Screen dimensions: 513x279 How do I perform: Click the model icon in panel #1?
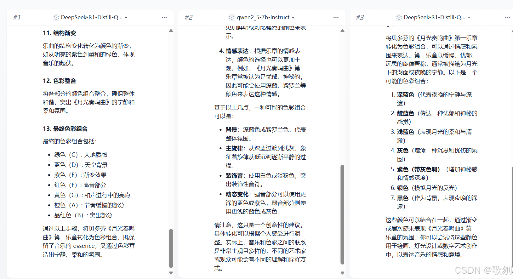point(56,17)
